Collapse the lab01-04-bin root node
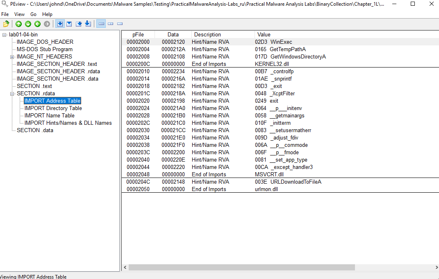 click(x=4, y=34)
